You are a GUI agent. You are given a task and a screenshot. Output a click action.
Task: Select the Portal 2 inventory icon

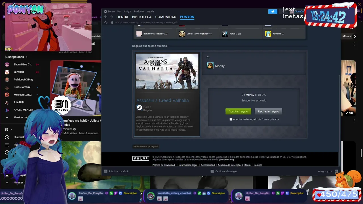pyautogui.click(x=225, y=34)
